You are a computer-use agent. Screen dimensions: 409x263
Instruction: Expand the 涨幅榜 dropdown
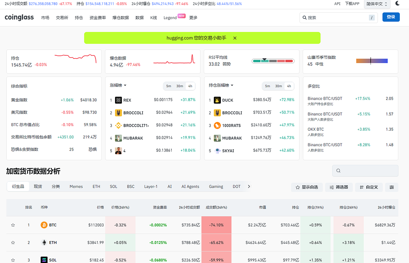(125, 85)
